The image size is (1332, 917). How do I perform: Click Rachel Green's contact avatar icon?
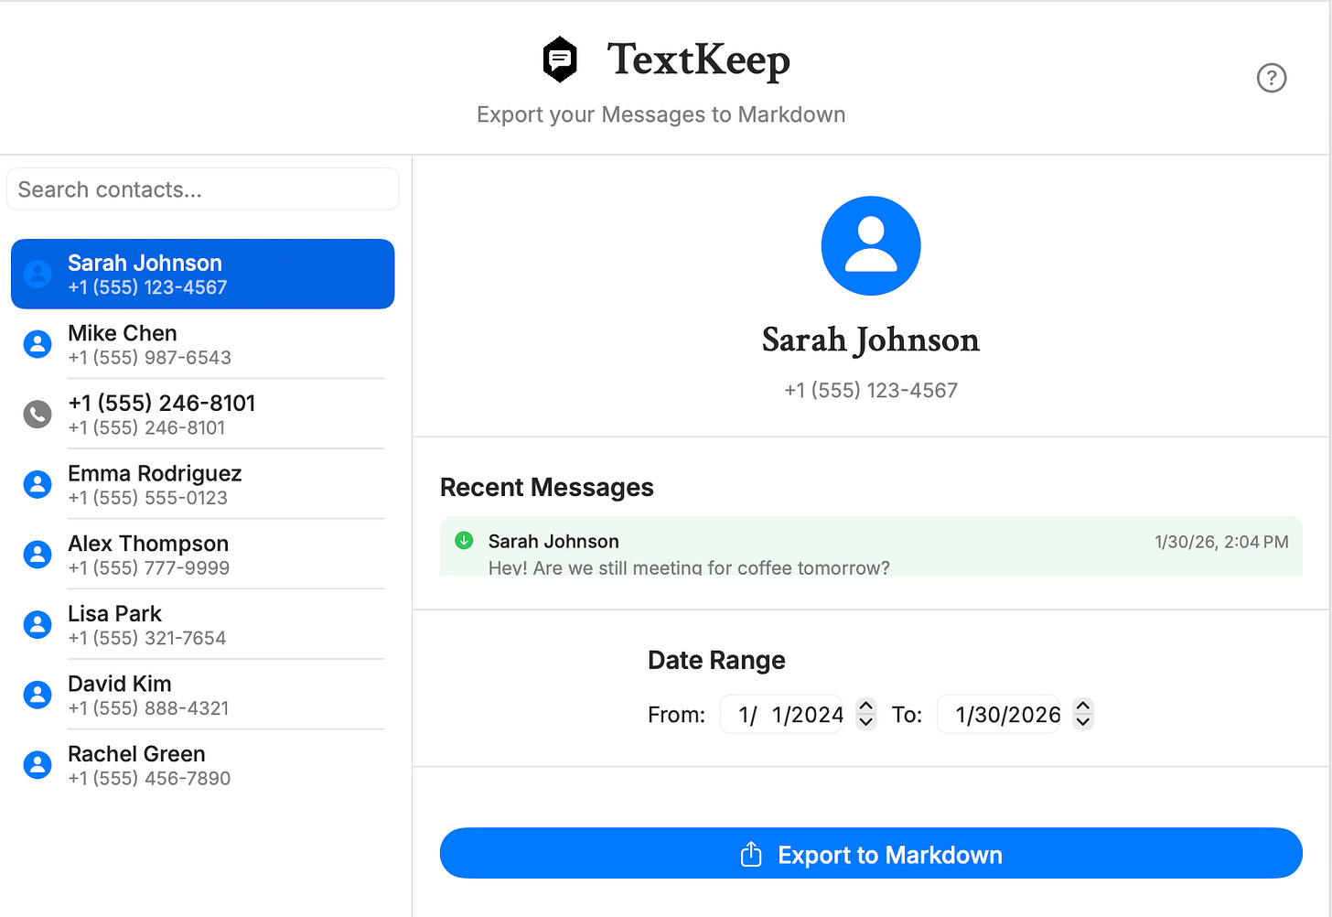(x=37, y=764)
